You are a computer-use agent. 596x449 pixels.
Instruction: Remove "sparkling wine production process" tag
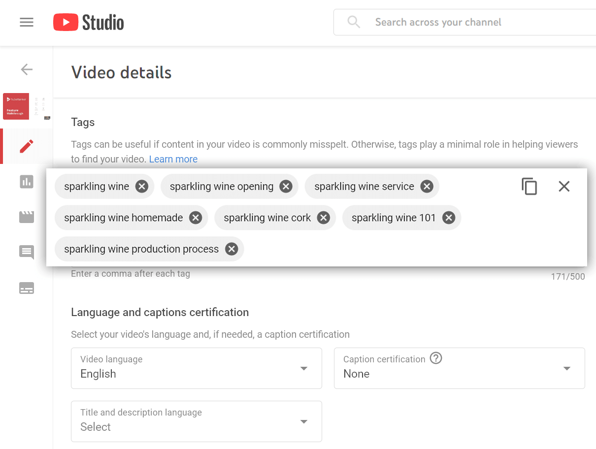click(x=232, y=249)
